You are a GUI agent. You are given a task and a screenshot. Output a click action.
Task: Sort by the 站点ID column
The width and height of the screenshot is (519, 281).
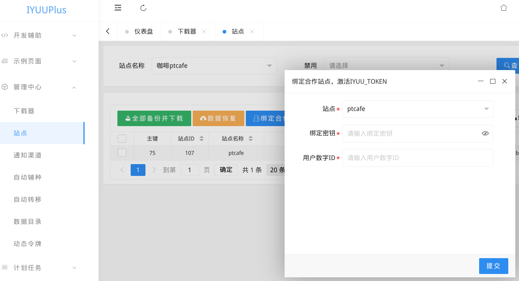202,139
